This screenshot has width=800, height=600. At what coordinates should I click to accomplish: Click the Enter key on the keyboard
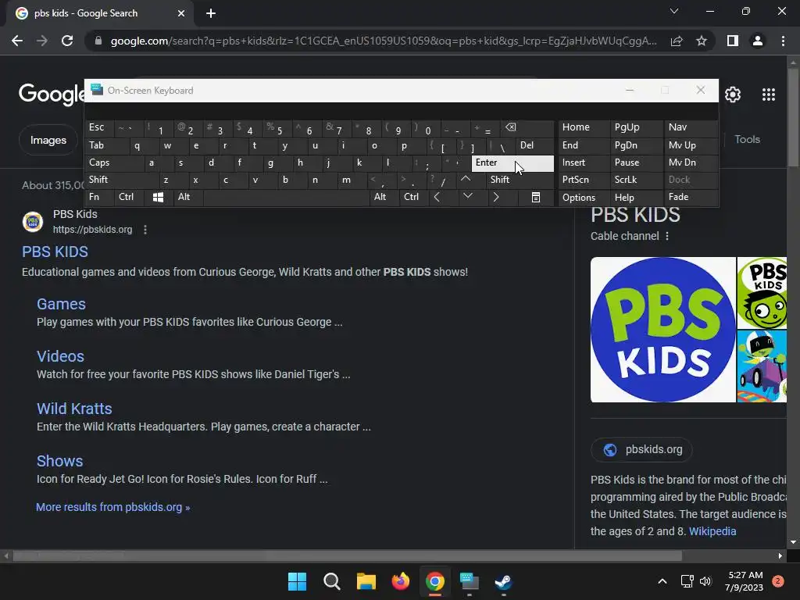pyautogui.click(x=512, y=163)
